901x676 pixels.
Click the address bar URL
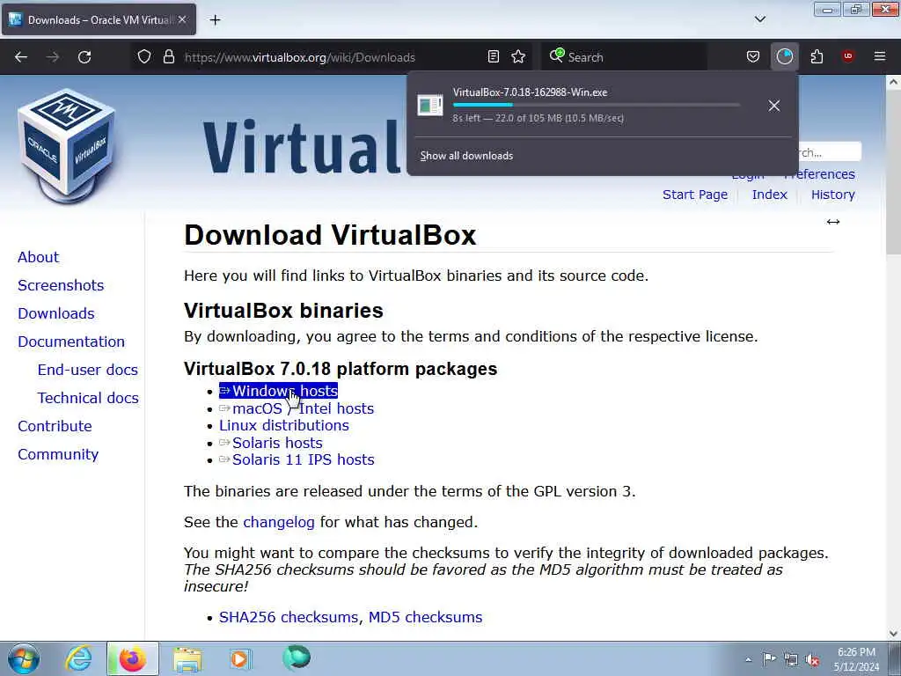pos(299,57)
